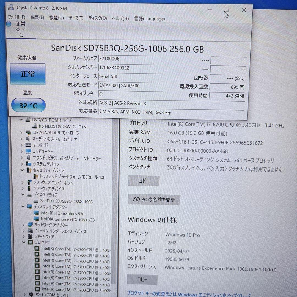Click the プロセッサ category icon
297x297 pixels.
click(x=30, y=242)
